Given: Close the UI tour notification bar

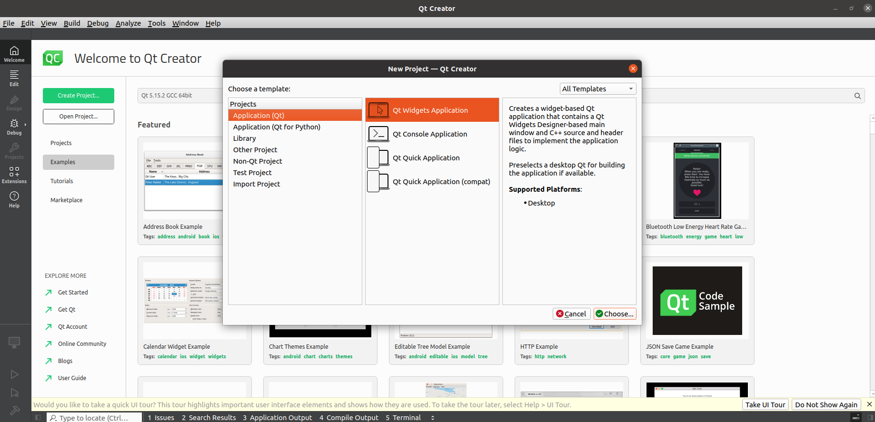Looking at the screenshot, I should click(869, 404).
